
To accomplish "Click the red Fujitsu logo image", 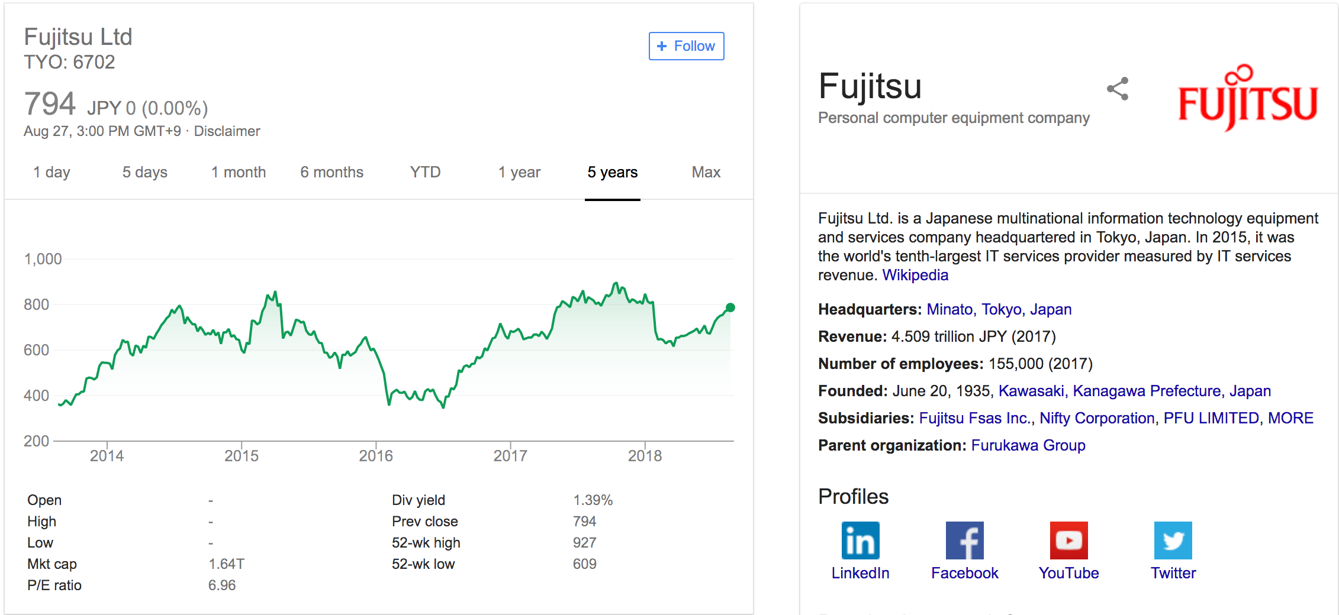I will tap(1247, 98).
